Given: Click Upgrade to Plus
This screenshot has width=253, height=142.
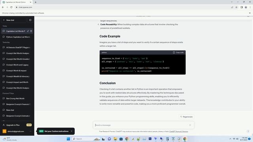Looking at the screenshot, I should (x=17, y=125).
